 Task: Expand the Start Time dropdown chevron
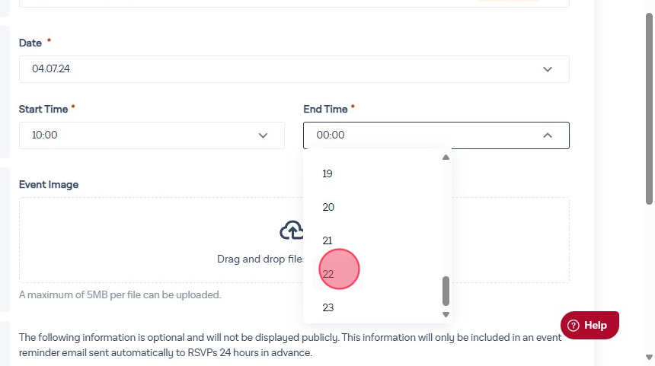pos(264,135)
